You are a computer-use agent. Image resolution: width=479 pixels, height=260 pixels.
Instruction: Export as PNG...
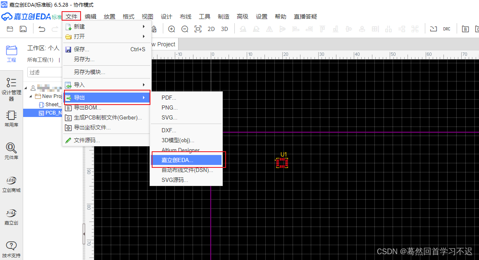186,107
